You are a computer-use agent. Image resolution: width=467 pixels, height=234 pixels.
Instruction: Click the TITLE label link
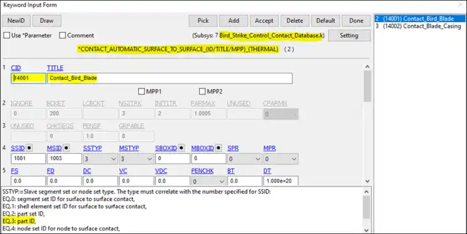coord(55,68)
